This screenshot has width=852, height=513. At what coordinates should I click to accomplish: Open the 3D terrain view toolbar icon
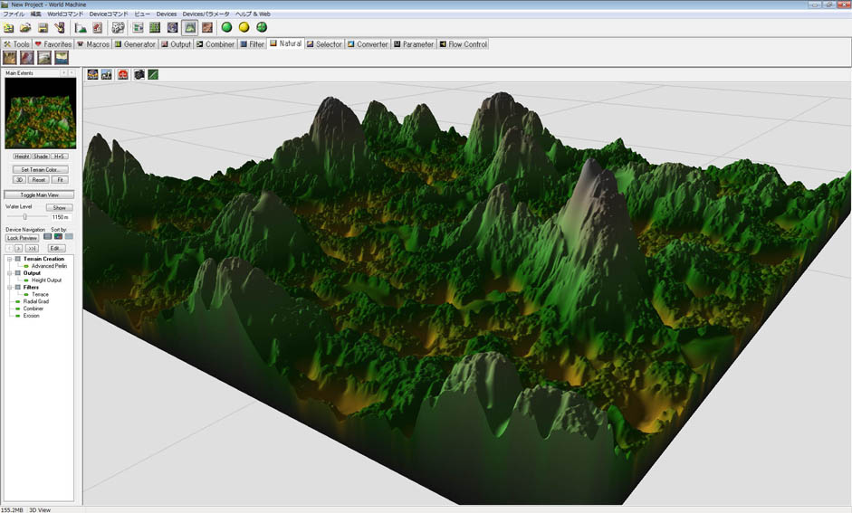click(x=189, y=27)
